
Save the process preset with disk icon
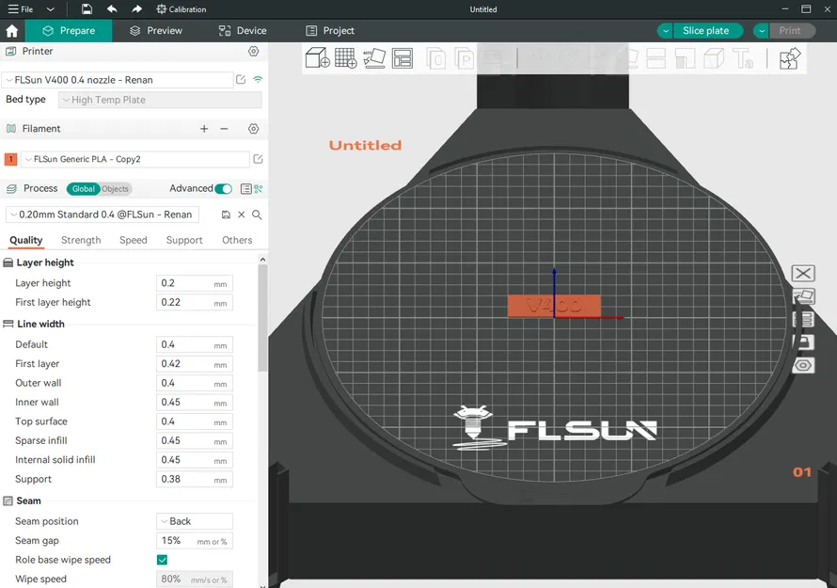point(226,215)
